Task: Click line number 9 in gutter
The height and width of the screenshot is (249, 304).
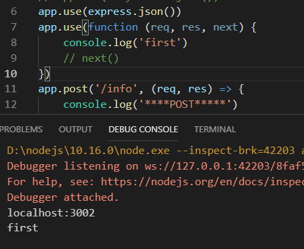Action: (x=14, y=58)
